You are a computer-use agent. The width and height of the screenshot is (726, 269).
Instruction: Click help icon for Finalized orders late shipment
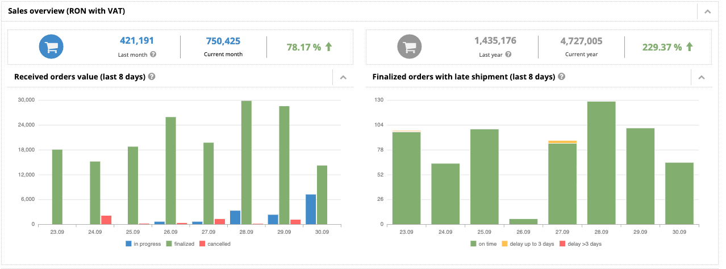[x=561, y=77]
